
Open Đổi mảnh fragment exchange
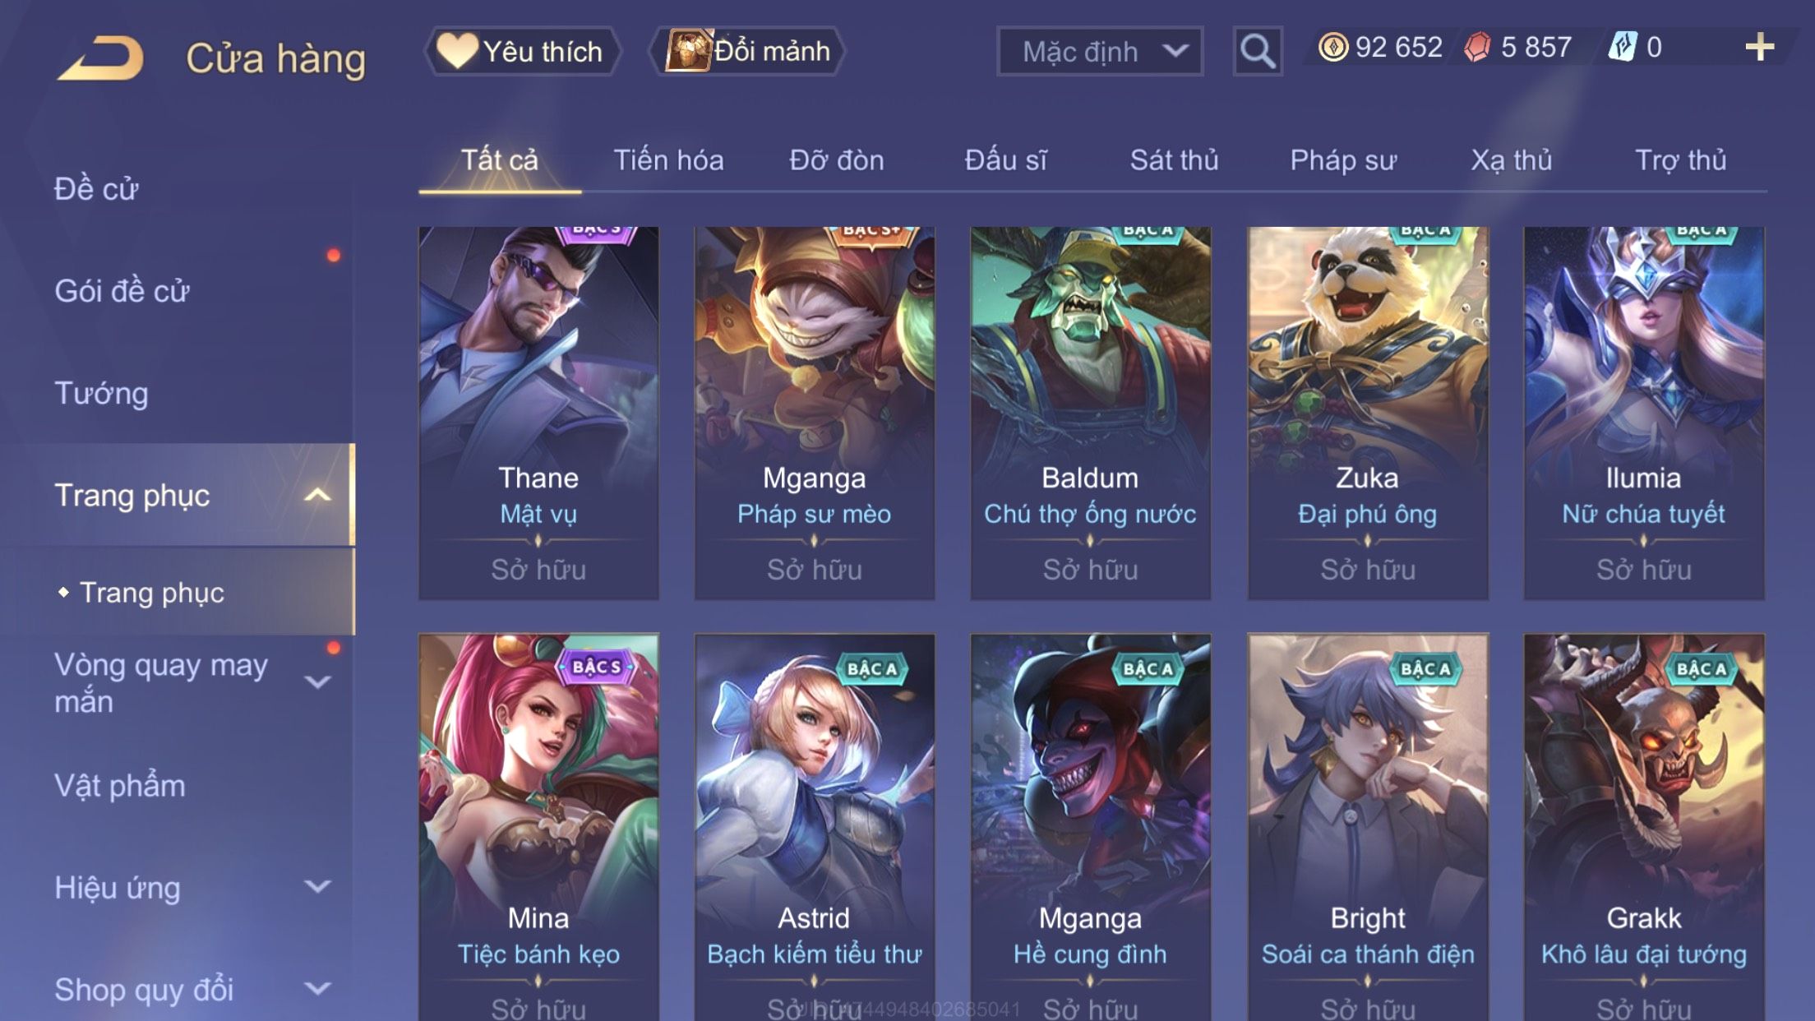click(x=747, y=51)
